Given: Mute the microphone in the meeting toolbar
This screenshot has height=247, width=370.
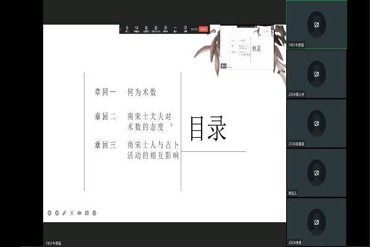Looking at the screenshot, I should pyautogui.click(x=127, y=28).
